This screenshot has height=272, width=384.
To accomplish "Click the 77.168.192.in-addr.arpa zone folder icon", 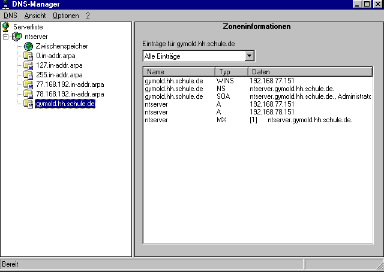I will (x=28, y=84).
